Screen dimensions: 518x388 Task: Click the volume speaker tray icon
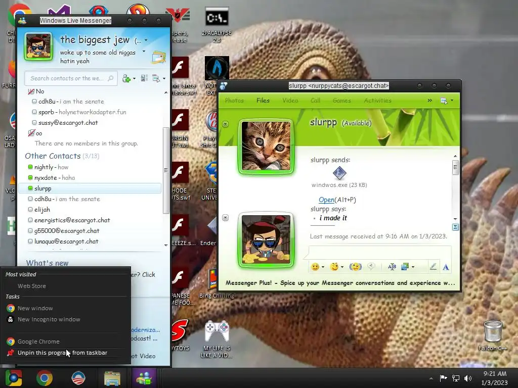pyautogui.click(x=468, y=378)
